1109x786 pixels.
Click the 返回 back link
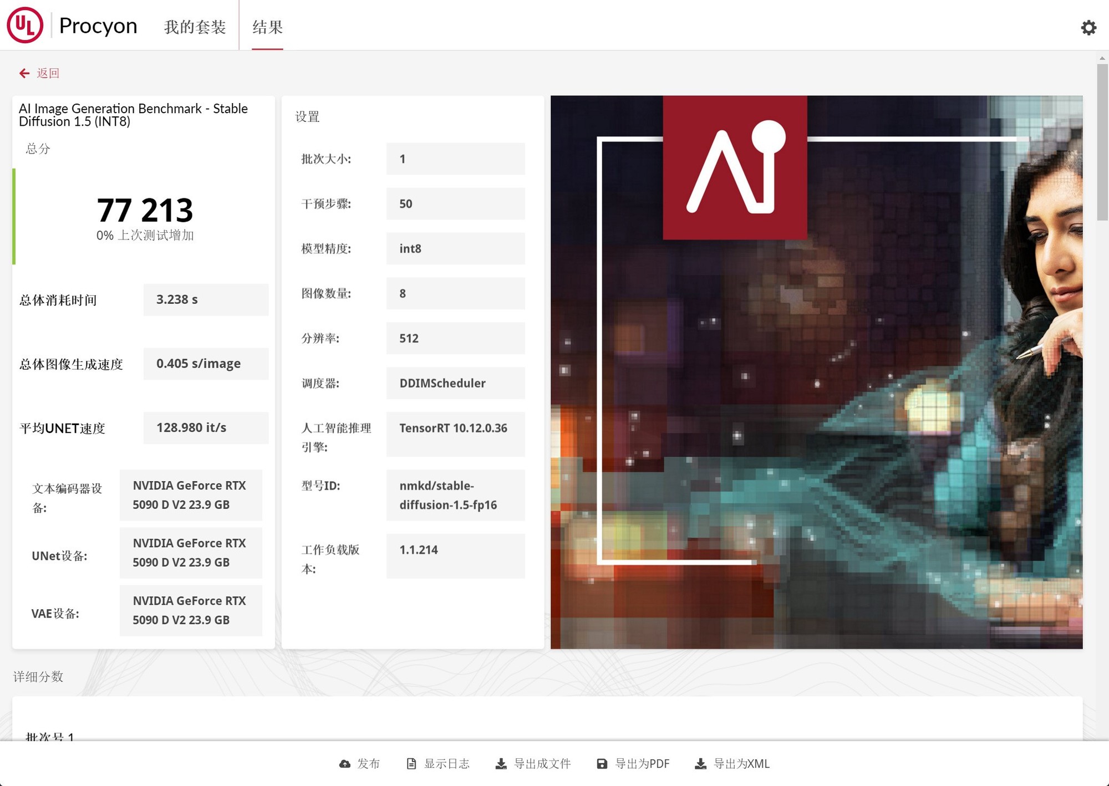coord(48,73)
